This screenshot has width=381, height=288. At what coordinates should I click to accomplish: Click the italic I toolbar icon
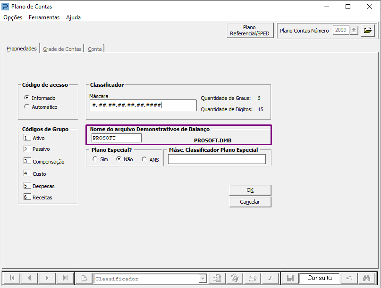click(270, 278)
